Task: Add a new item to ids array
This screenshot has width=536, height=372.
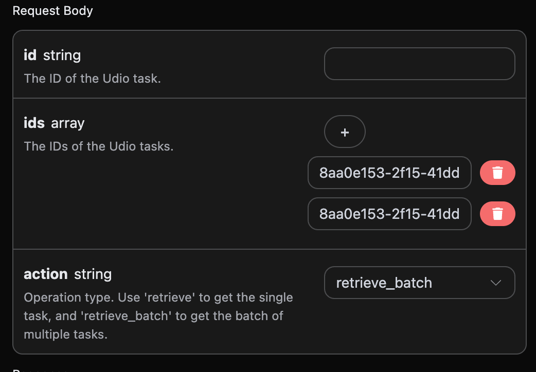Action: pos(345,132)
